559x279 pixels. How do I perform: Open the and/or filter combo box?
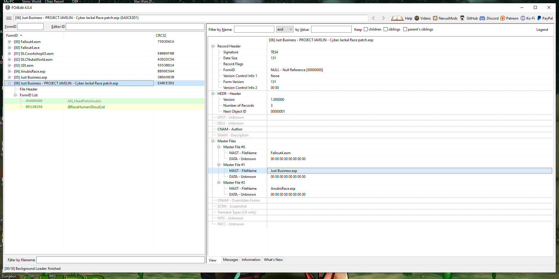pyautogui.click(x=285, y=29)
